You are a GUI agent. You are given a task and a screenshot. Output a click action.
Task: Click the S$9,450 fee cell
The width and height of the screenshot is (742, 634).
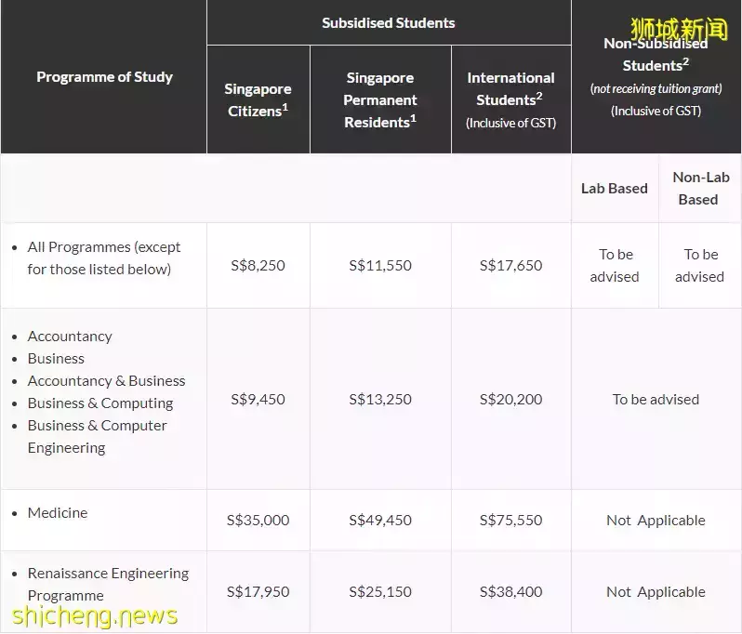click(x=258, y=400)
